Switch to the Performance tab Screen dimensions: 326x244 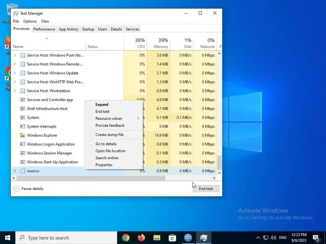(x=44, y=29)
